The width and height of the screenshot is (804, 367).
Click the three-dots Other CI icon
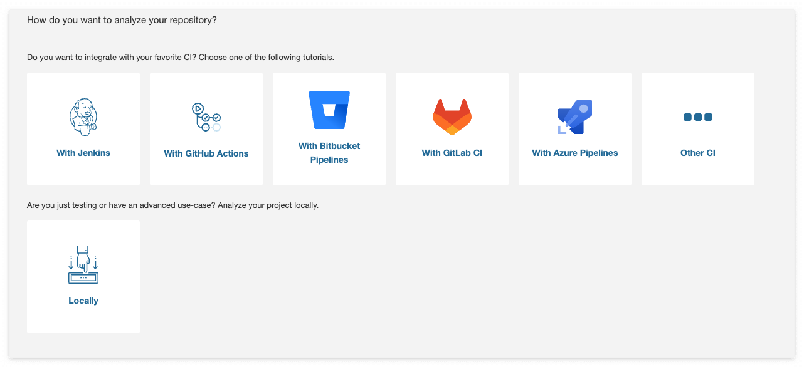tap(698, 117)
